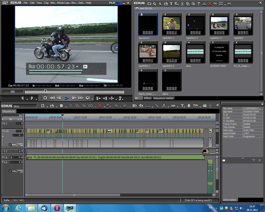The width and height of the screenshot is (265, 212).
Task: Create a title clip from Bin toolbar
Action: click(171, 4)
